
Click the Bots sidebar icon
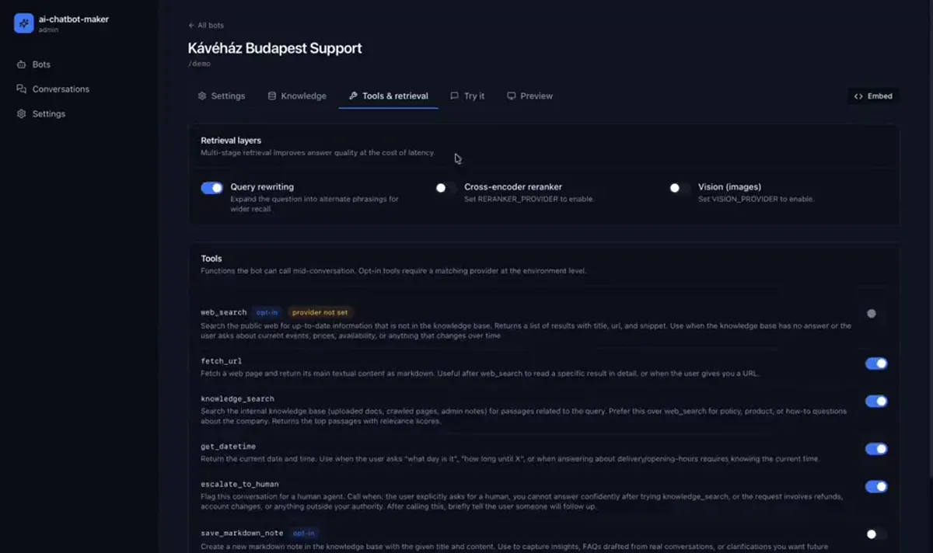(21, 64)
